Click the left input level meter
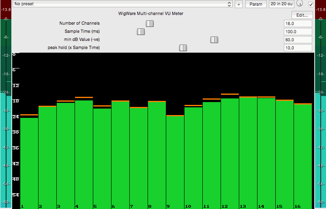The height and width of the screenshot is (209, 326). pos(6,104)
